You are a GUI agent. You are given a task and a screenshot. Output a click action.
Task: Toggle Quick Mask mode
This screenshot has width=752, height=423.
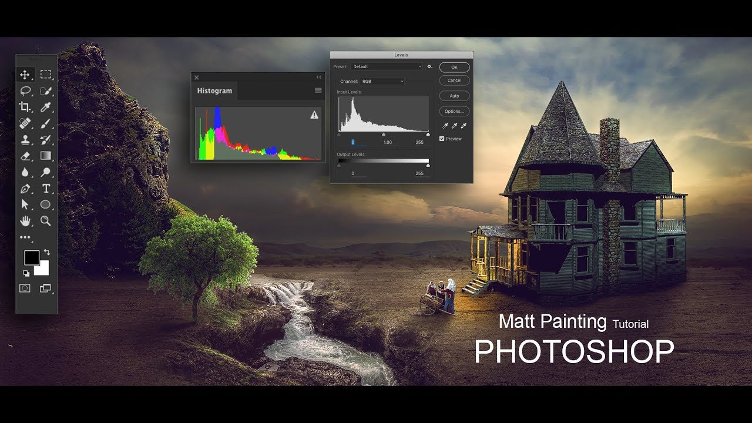coord(25,288)
